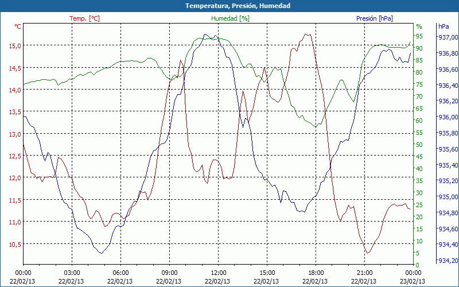Click the 13,0 temperature axis value
This screenshot has height=287, width=459.
[x=15, y=134]
